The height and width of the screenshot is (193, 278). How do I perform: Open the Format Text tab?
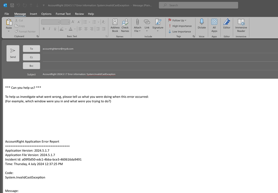[63, 14]
